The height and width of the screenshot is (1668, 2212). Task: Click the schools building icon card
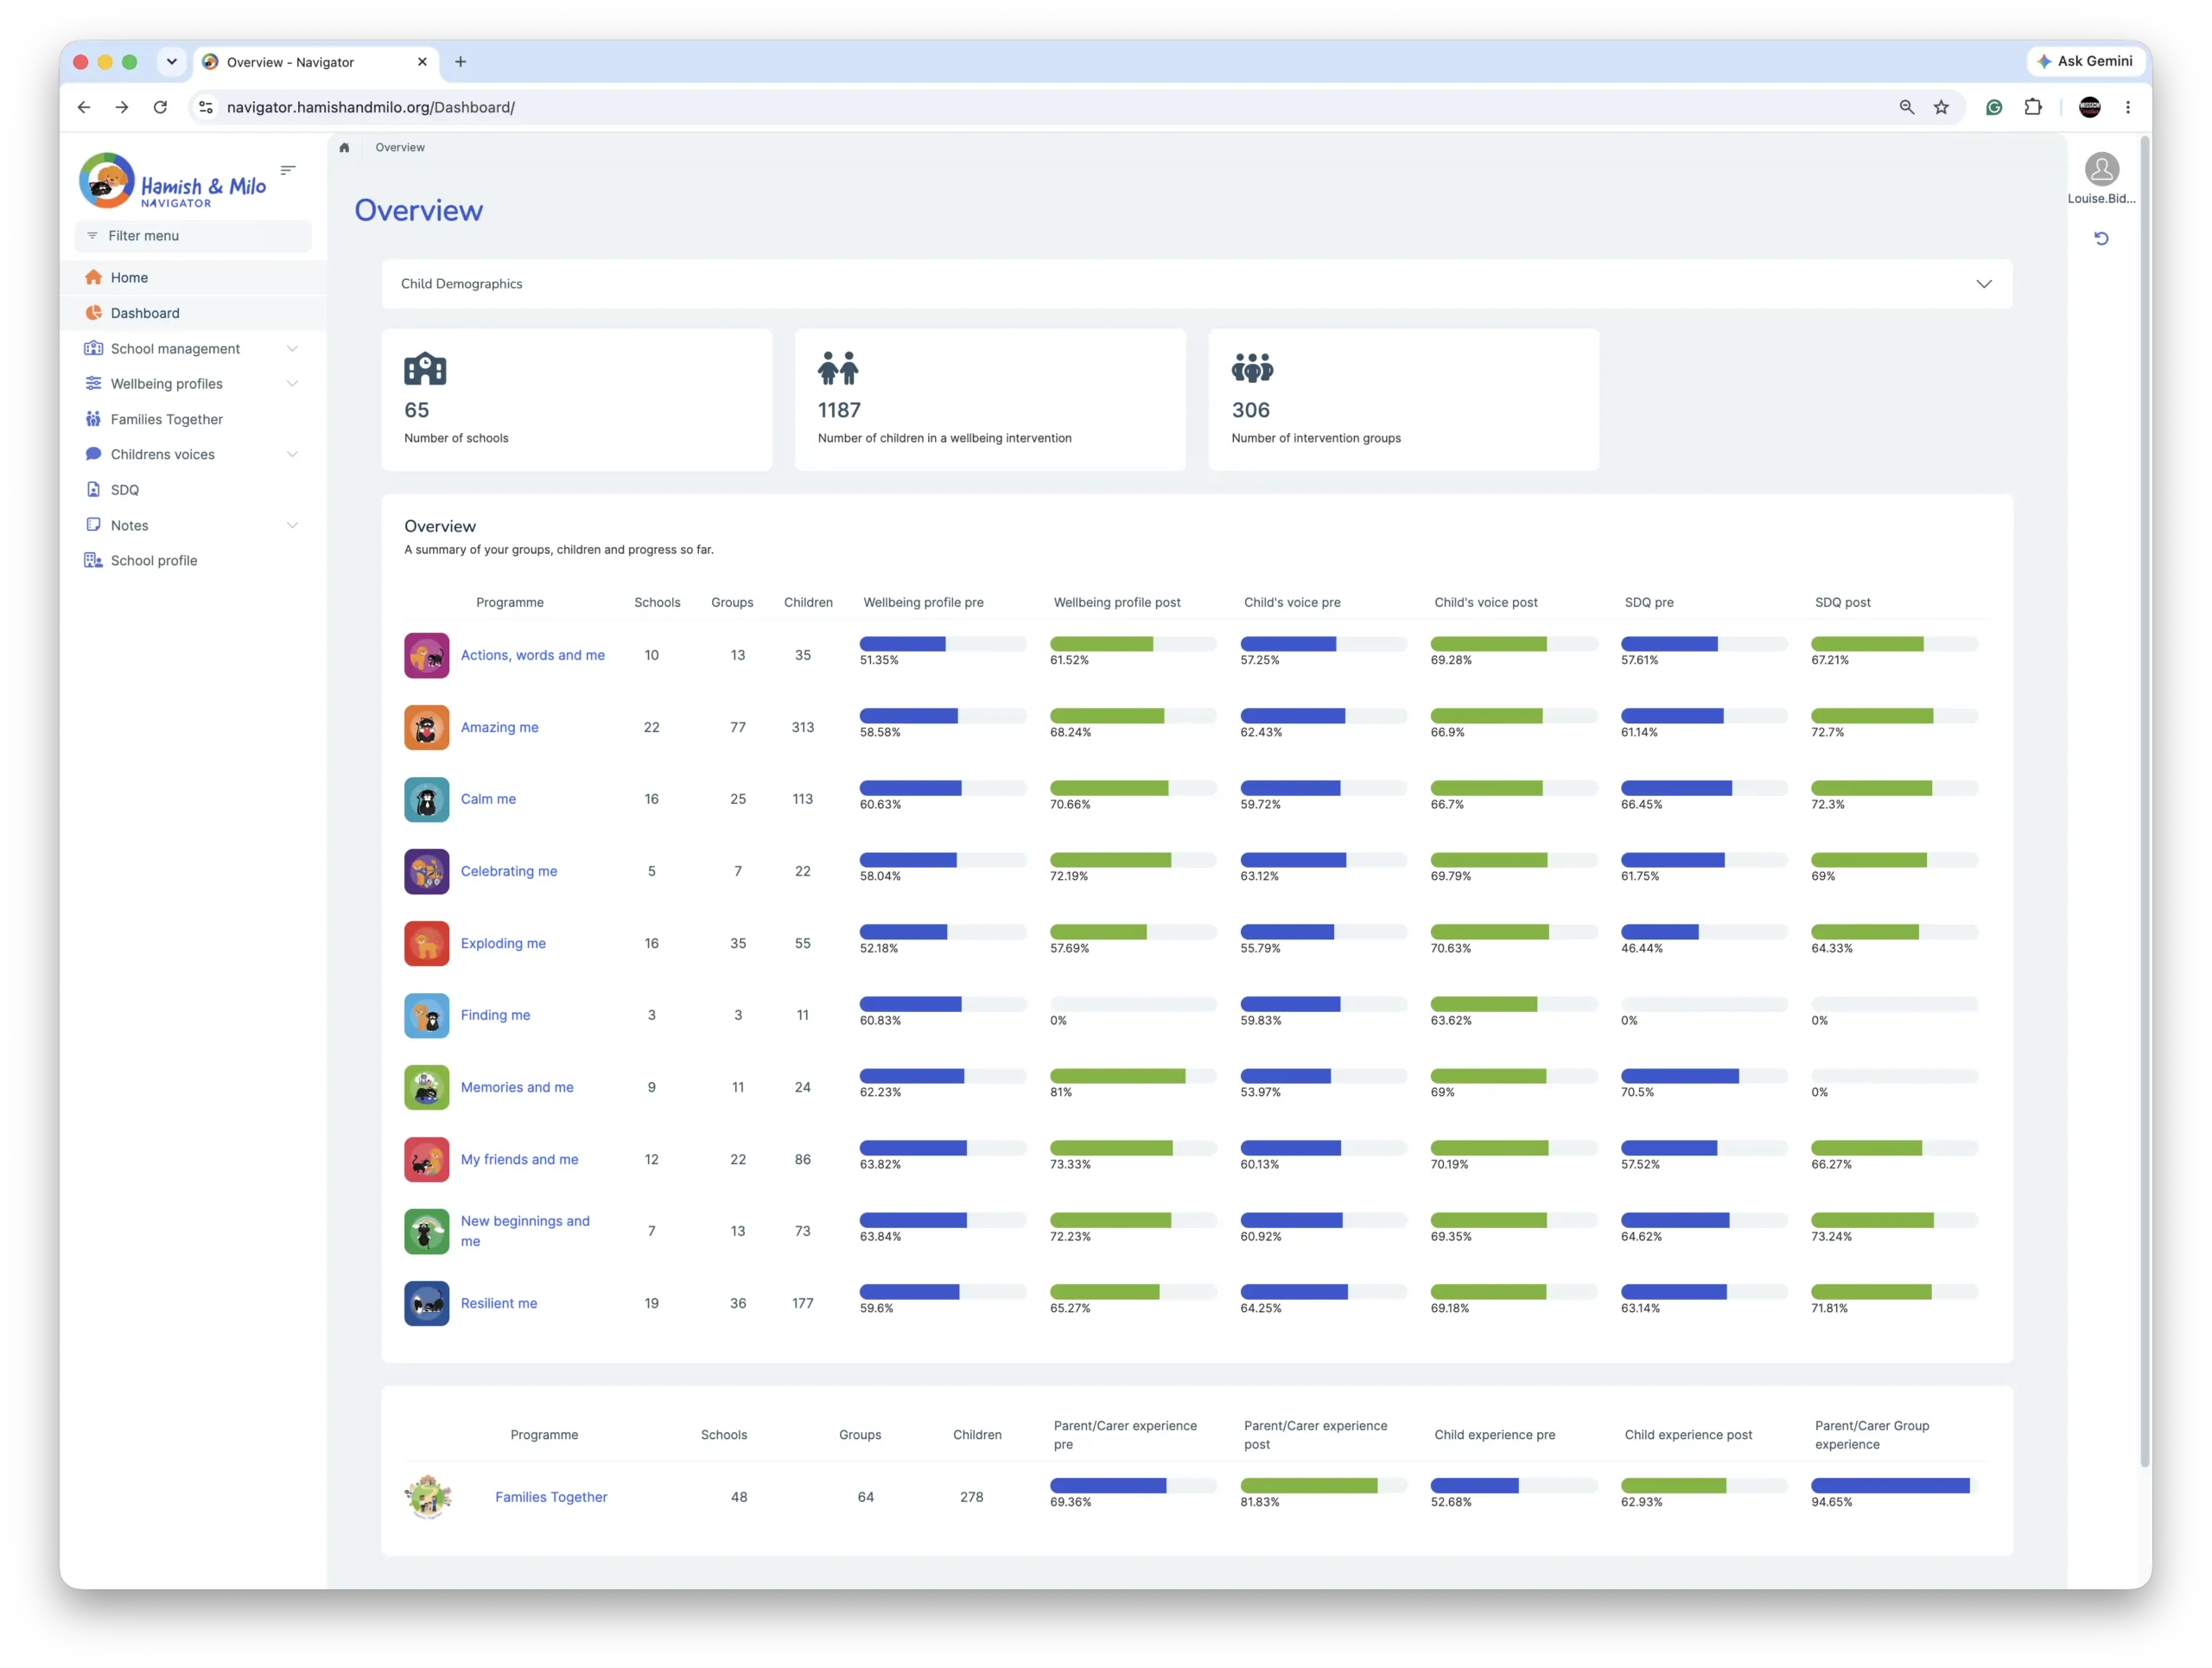click(425, 368)
